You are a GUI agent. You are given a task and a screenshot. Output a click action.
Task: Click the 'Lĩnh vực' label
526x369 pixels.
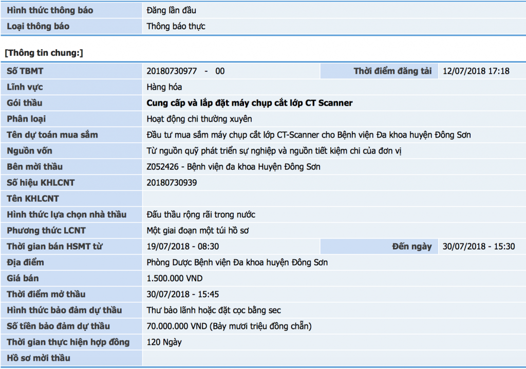25,87
